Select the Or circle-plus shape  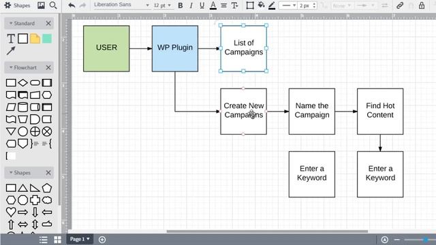tap(35, 131)
